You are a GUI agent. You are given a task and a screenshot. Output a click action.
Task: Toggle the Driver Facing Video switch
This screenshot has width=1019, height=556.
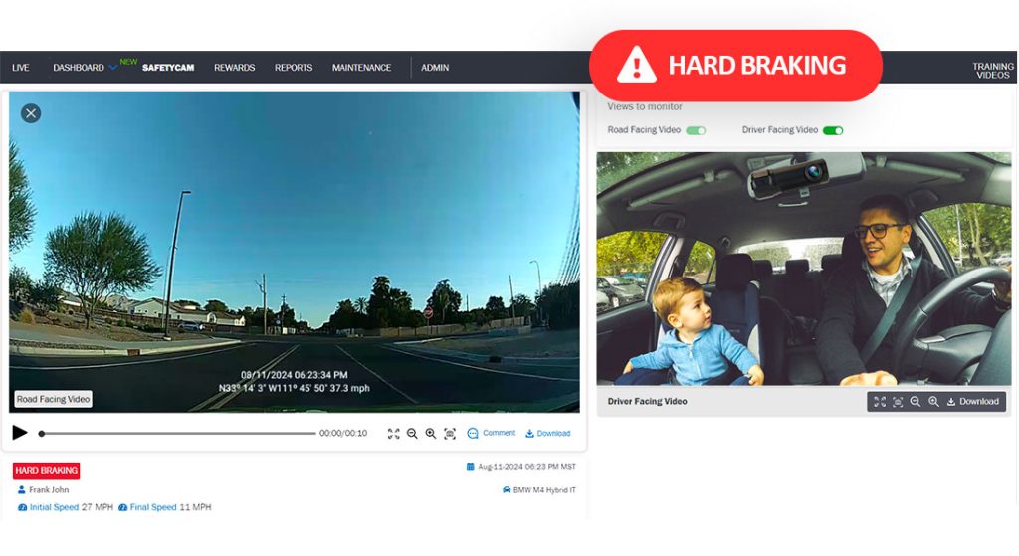[833, 130]
